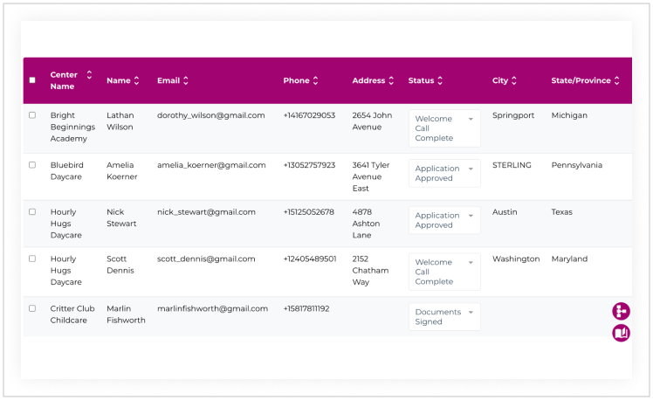Click phone number +12405489501

(309, 259)
